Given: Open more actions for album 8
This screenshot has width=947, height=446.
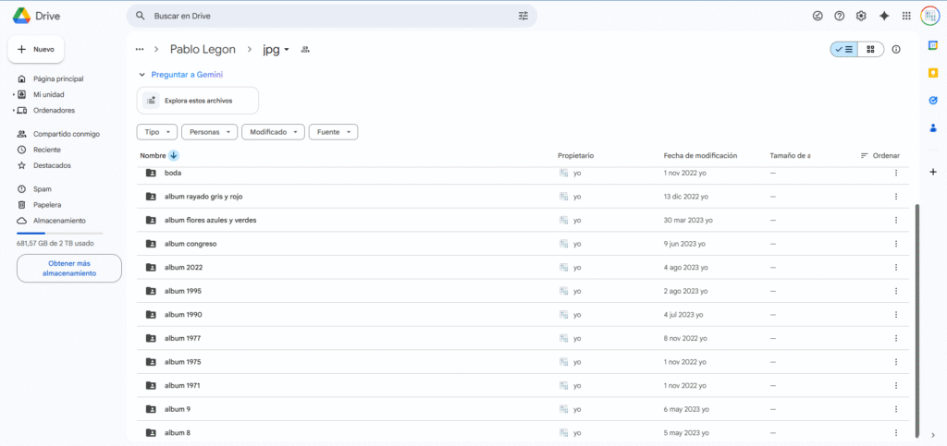Looking at the screenshot, I should pos(896,433).
